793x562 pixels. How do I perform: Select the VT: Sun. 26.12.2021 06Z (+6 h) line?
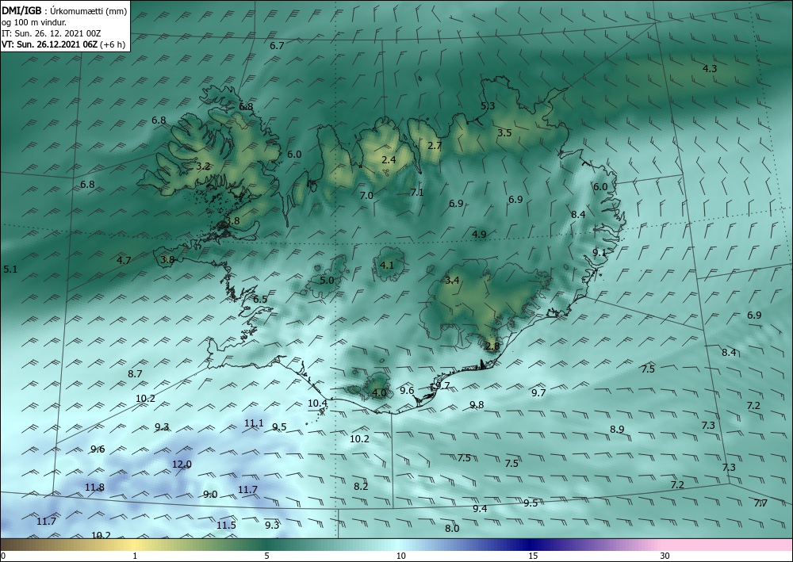63,44
